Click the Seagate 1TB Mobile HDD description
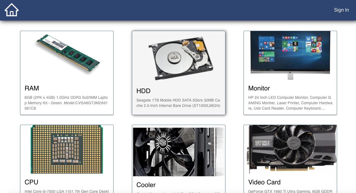Screen dimensions: 356x193 [178, 103]
